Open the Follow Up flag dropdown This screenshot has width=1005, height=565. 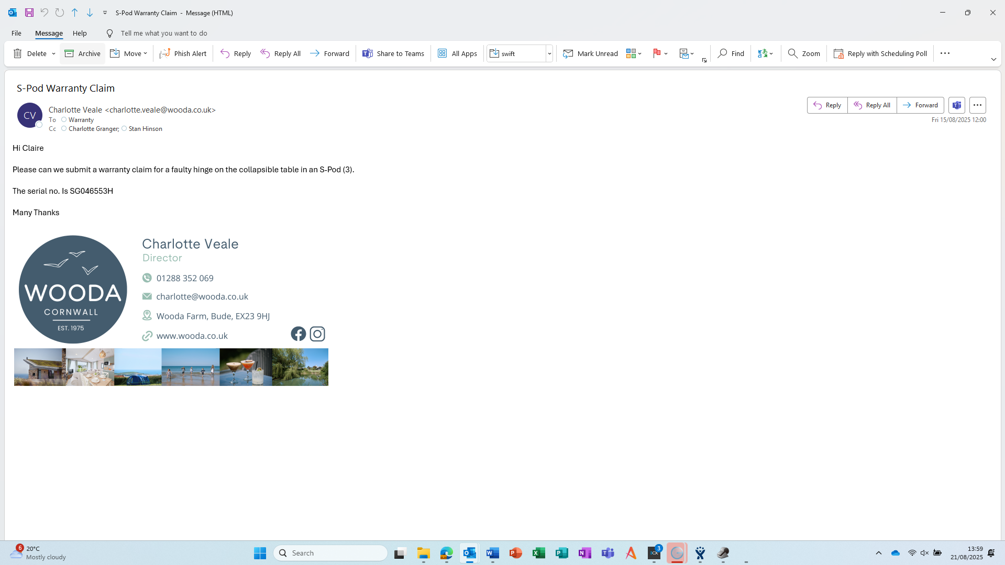click(660, 53)
